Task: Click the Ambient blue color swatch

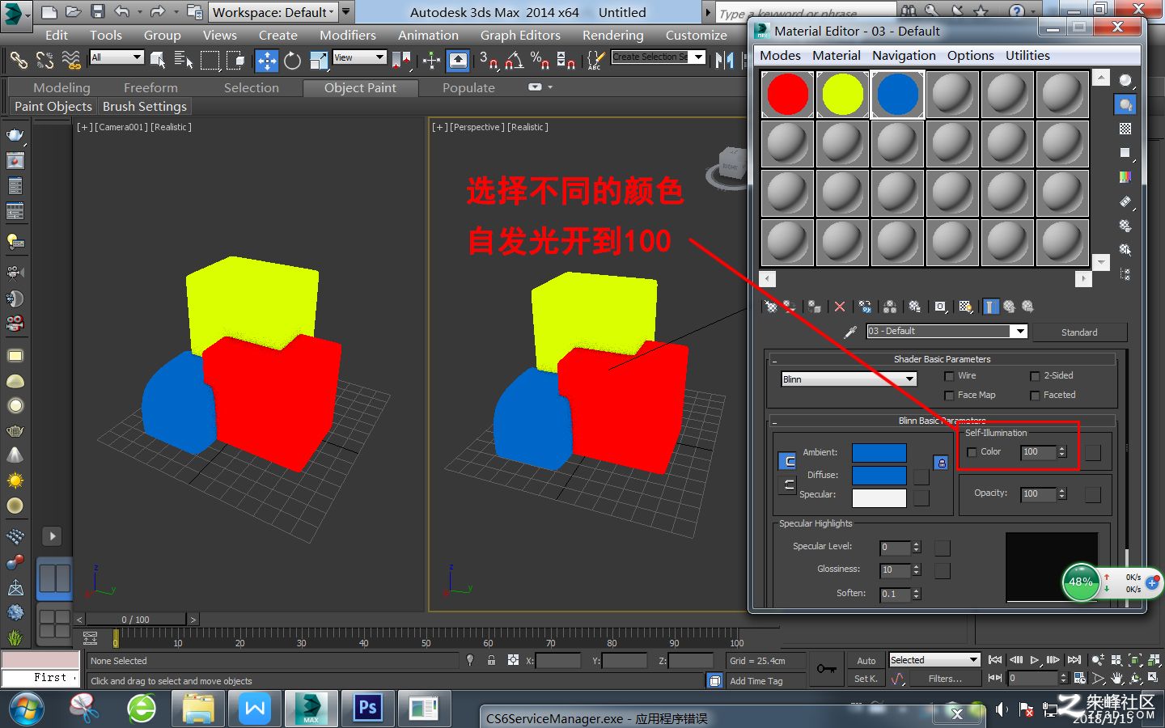Action: (x=879, y=452)
